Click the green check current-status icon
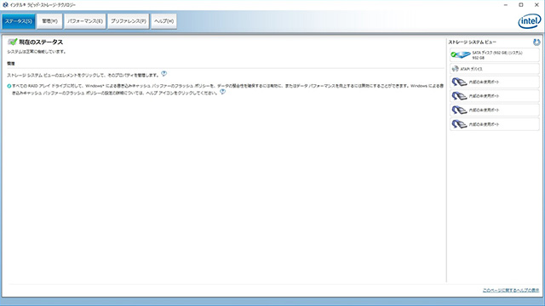Viewport: 545px width, 306px height. tap(13, 42)
